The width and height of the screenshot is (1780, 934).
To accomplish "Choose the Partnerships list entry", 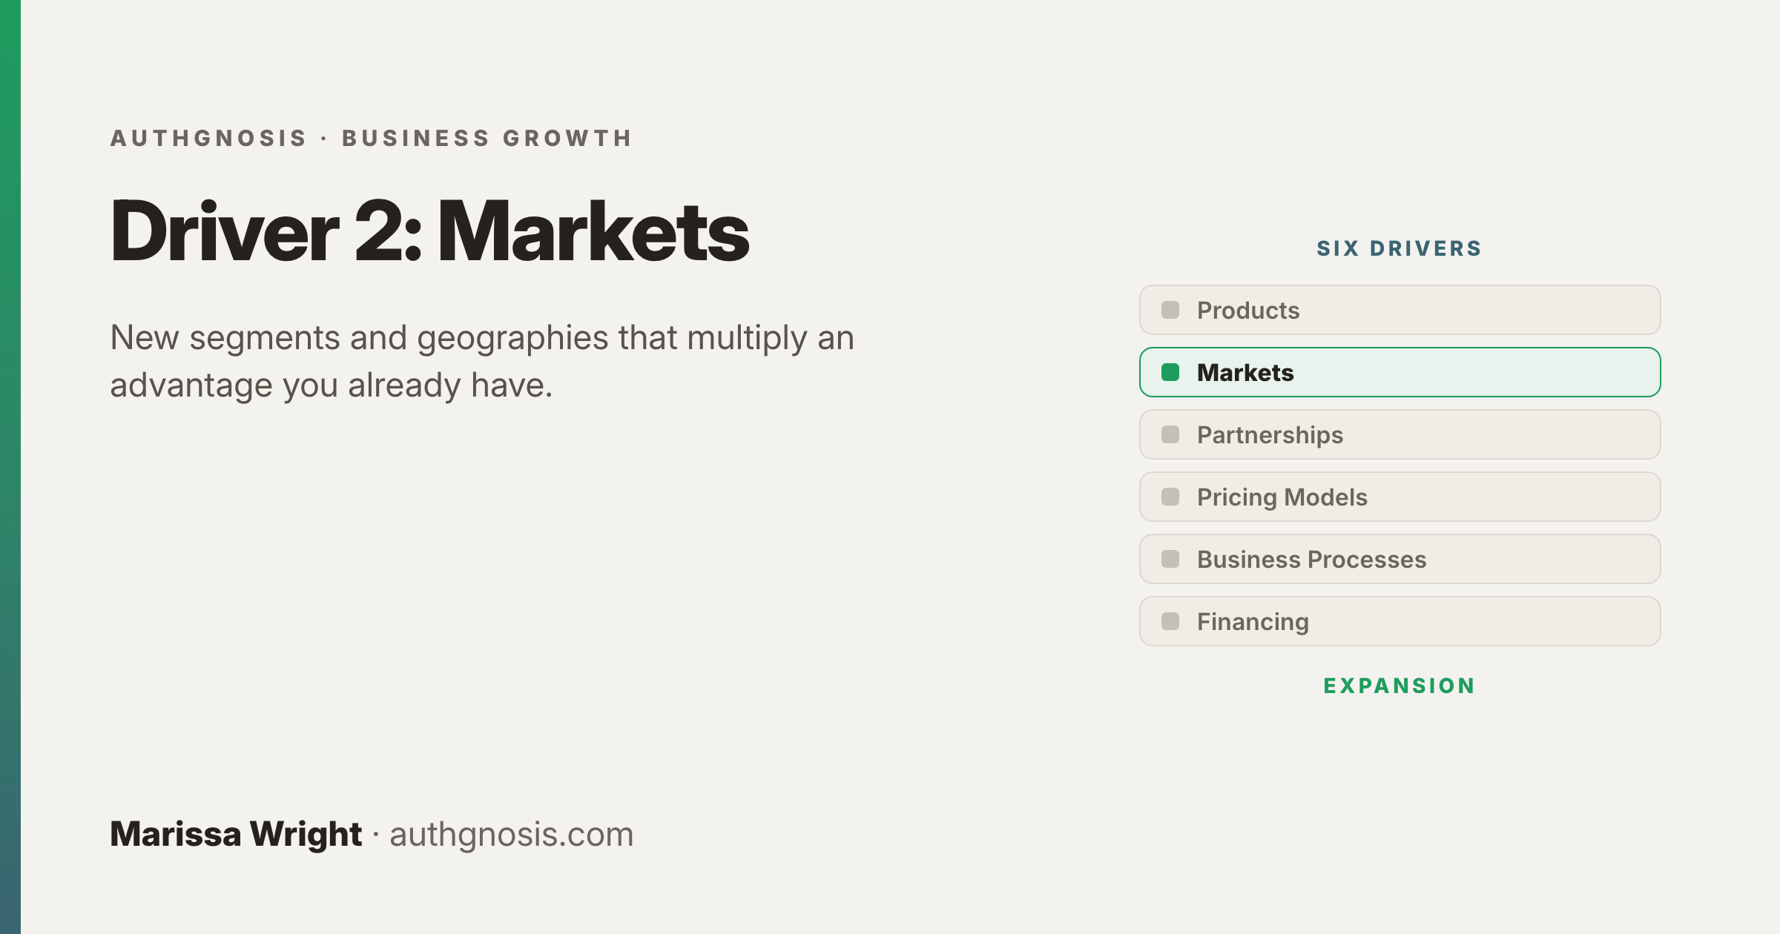I will [1400, 434].
